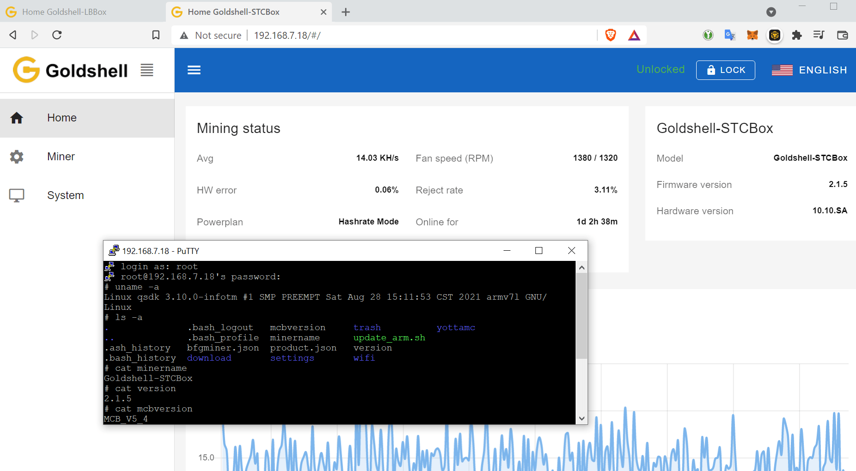Image resolution: width=856 pixels, height=471 pixels.
Task: Open the yellow cube extension icon
Action: coord(775,35)
